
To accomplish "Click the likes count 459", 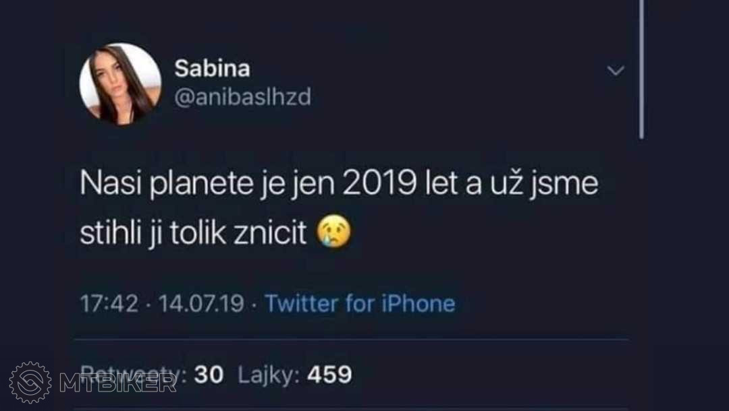I will 329,375.
